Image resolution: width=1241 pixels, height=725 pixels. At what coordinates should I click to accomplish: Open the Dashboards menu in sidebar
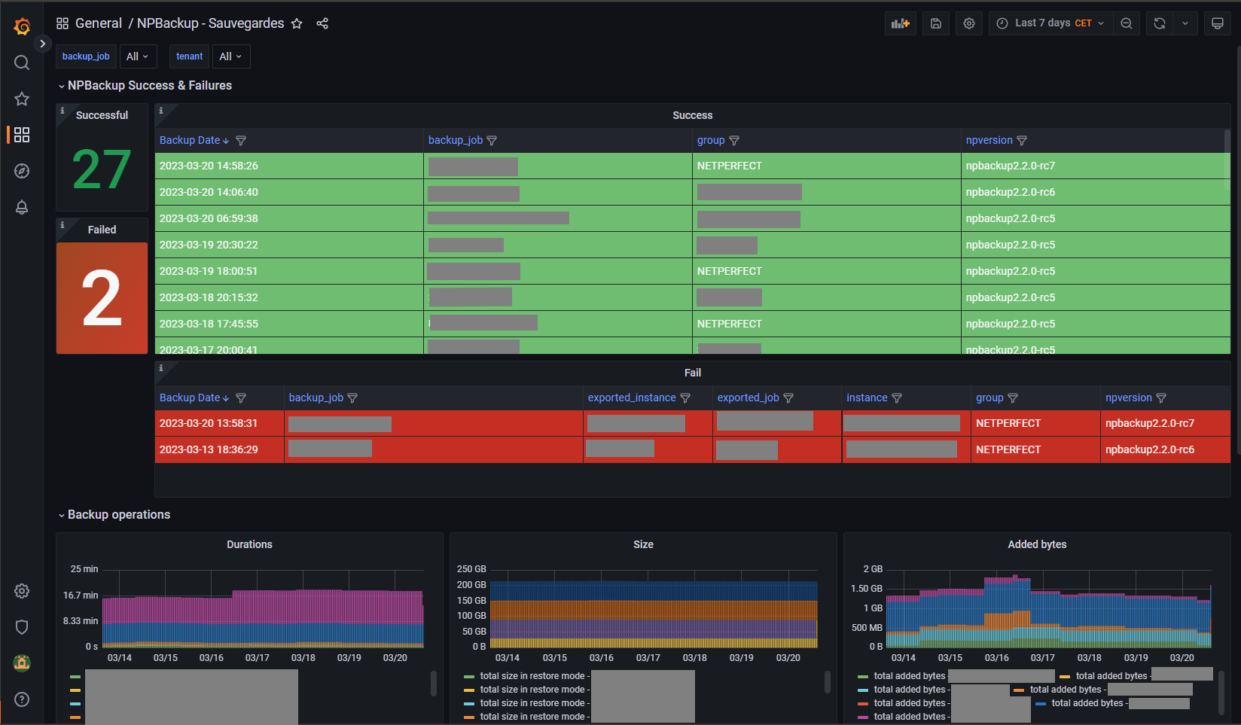pos(22,135)
